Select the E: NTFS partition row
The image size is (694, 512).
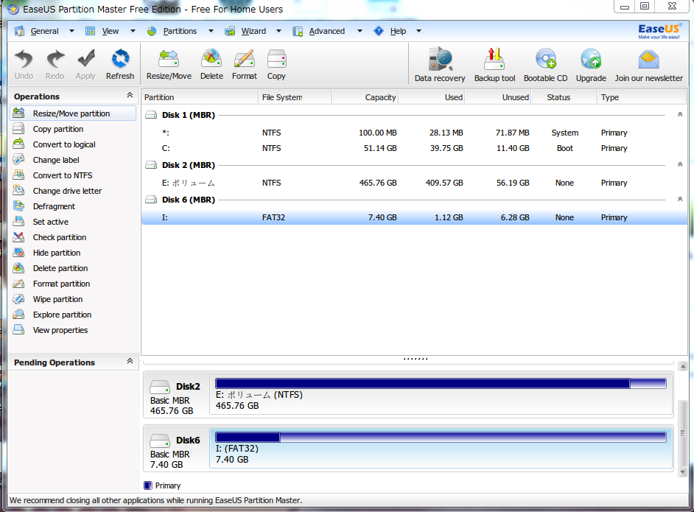(x=413, y=183)
